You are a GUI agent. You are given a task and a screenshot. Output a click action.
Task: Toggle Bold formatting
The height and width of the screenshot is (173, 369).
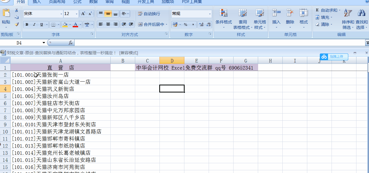tap(27, 25)
